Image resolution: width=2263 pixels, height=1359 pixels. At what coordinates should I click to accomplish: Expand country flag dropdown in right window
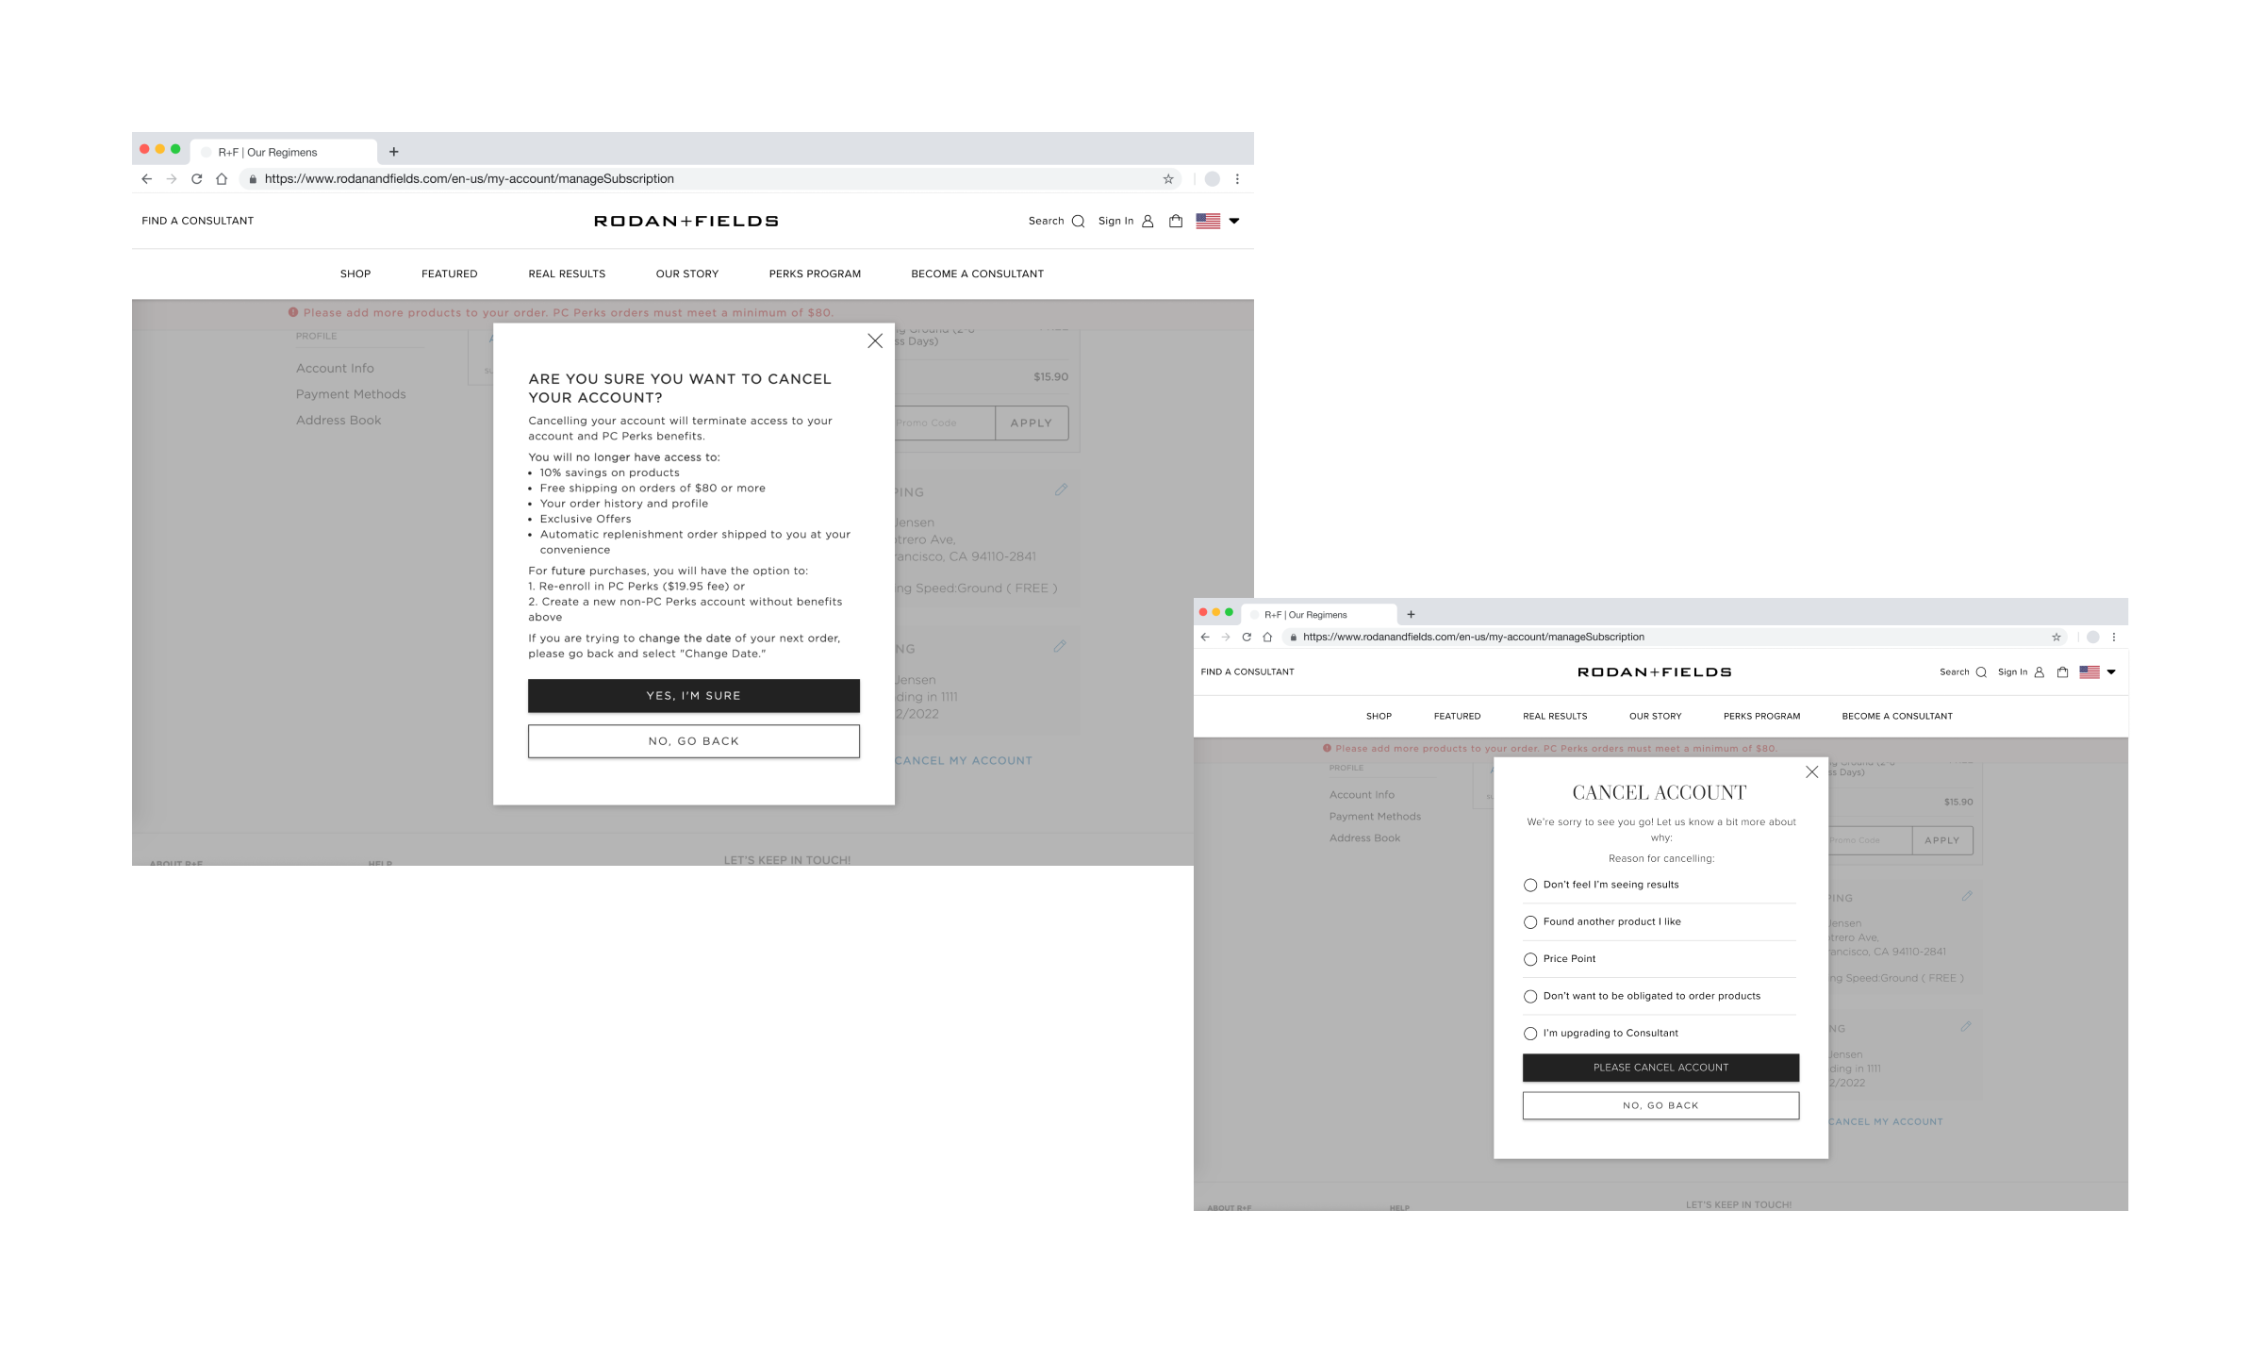(x=2111, y=672)
